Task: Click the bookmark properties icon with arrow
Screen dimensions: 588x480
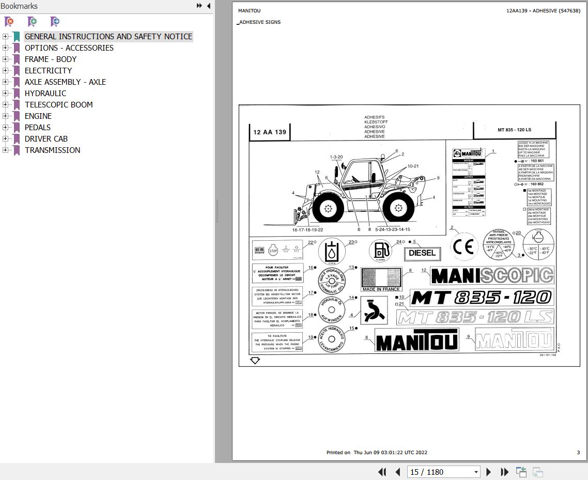Action: (55, 22)
